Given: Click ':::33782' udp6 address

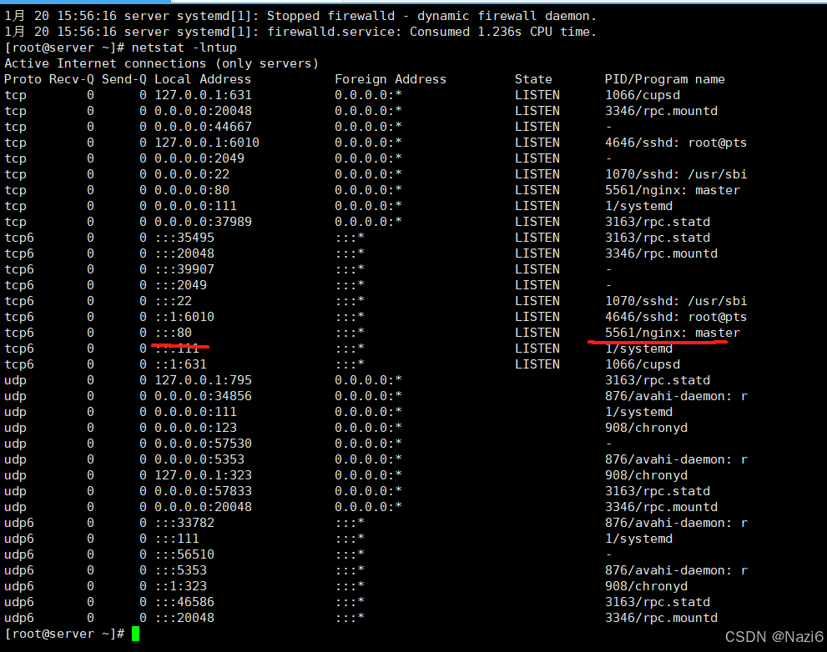Looking at the screenshot, I should [184, 522].
